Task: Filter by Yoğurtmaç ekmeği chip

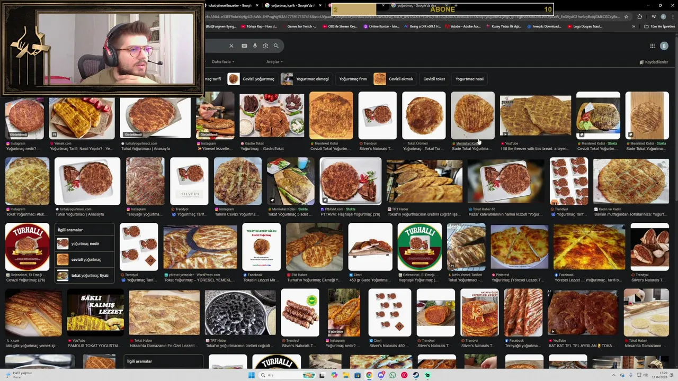Action: [306, 79]
